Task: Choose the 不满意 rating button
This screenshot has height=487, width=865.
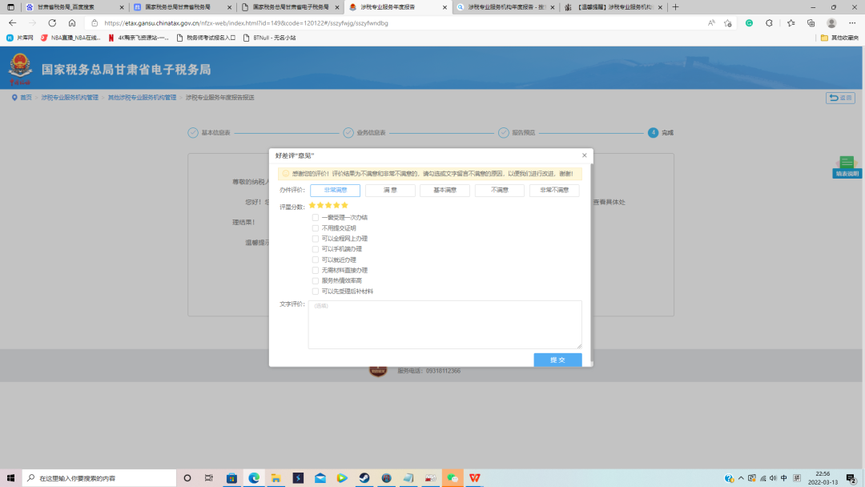Action: (499, 191)
